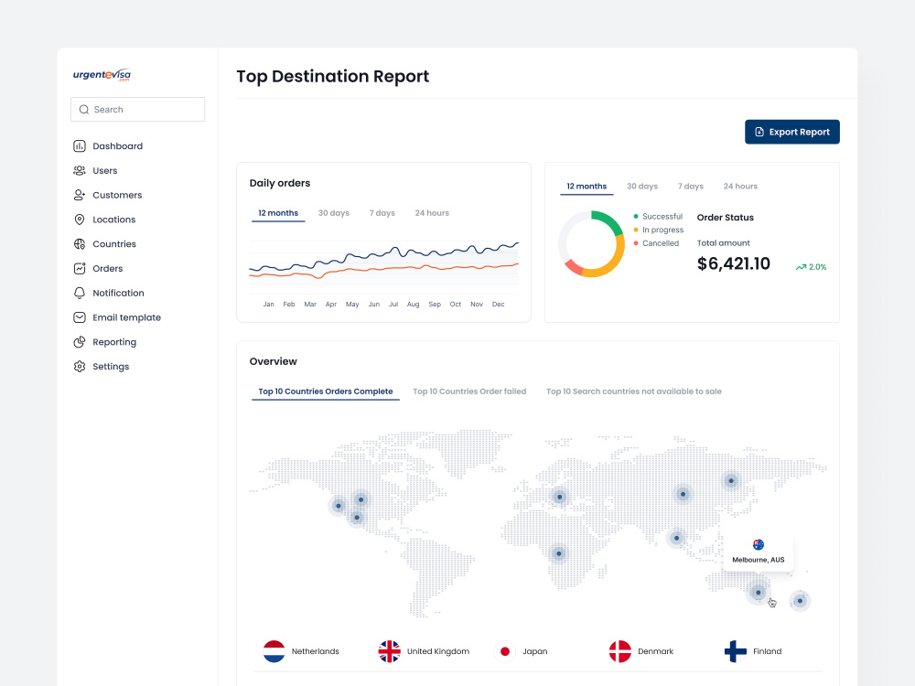Viewport: 915px width, 686px height.
Task: Switch Daily orders to 7 days
Action: point(382,213)
